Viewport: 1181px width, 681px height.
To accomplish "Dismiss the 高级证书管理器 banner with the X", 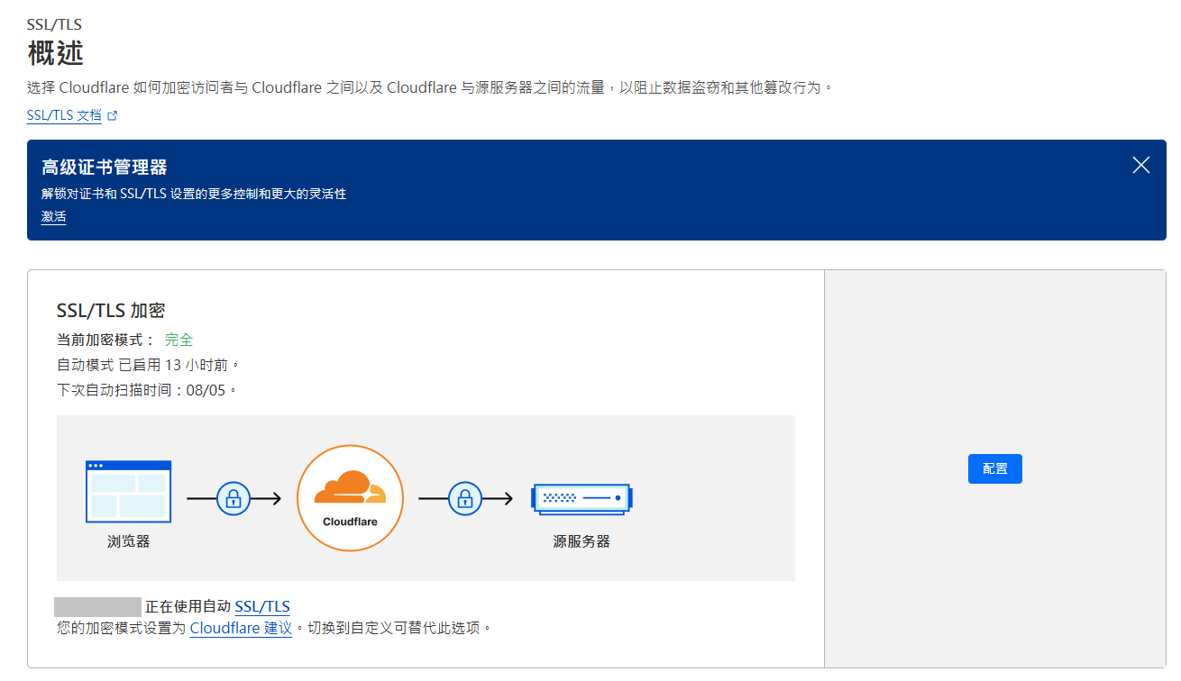I will [x=1140, y=165].
